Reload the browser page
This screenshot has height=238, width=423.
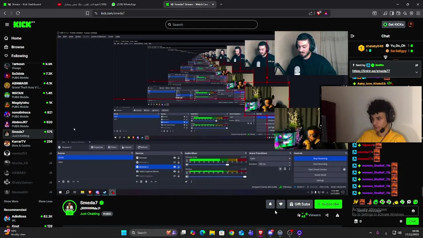point(18,13)
